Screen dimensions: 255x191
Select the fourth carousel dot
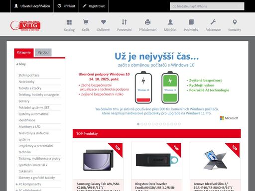click(x=149, y=124)
